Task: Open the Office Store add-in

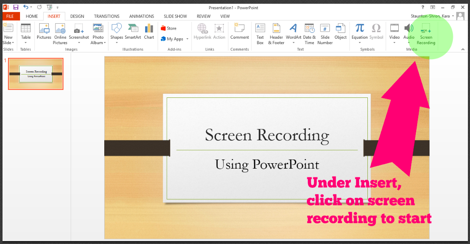Action: tap(168, 28)
